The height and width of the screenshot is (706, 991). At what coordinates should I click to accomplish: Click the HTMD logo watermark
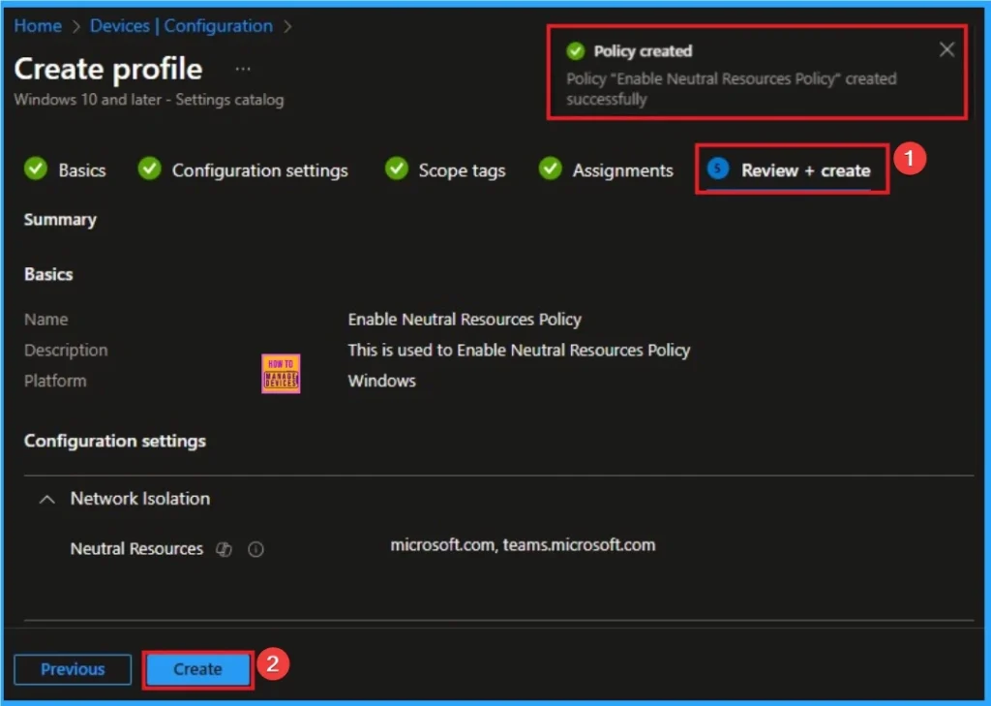click(281, 374)
